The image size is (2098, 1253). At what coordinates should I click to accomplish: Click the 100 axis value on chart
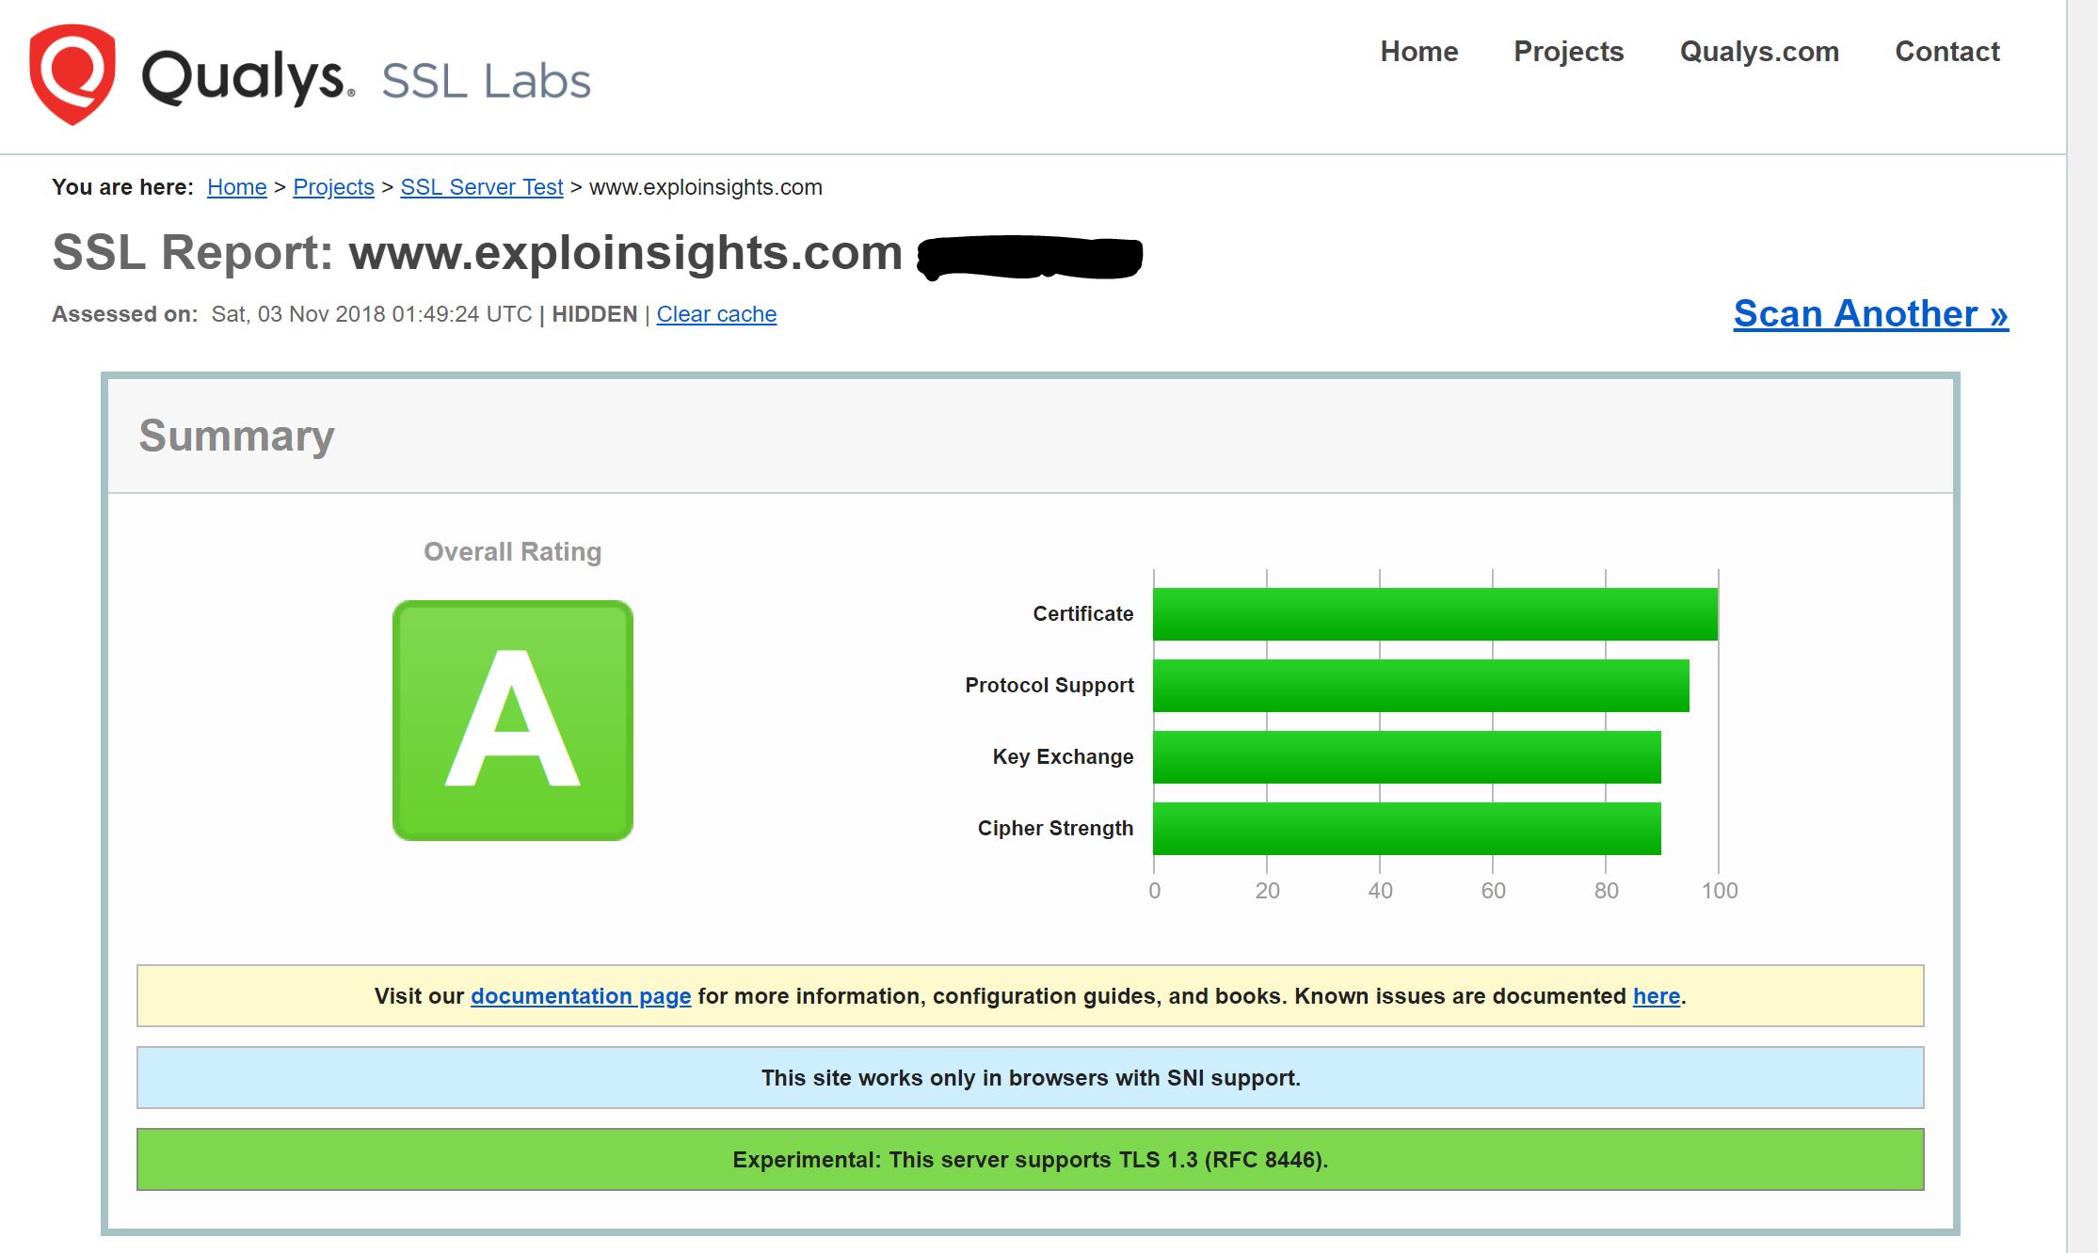[1720, 891]
